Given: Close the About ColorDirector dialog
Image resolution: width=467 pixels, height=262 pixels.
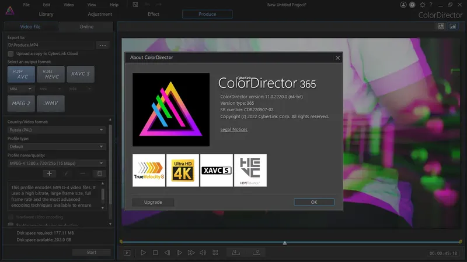Looking at the screenshot, I should (x=337, y=58).
